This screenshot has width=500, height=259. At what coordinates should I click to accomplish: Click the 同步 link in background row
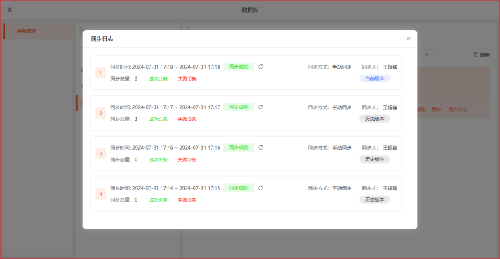[x=436, y=109]
